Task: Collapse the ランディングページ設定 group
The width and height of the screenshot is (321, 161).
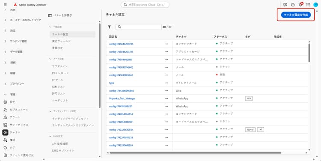Action: click(51, 111)
